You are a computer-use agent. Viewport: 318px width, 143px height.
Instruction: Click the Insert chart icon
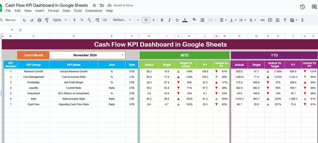(278, 20)
